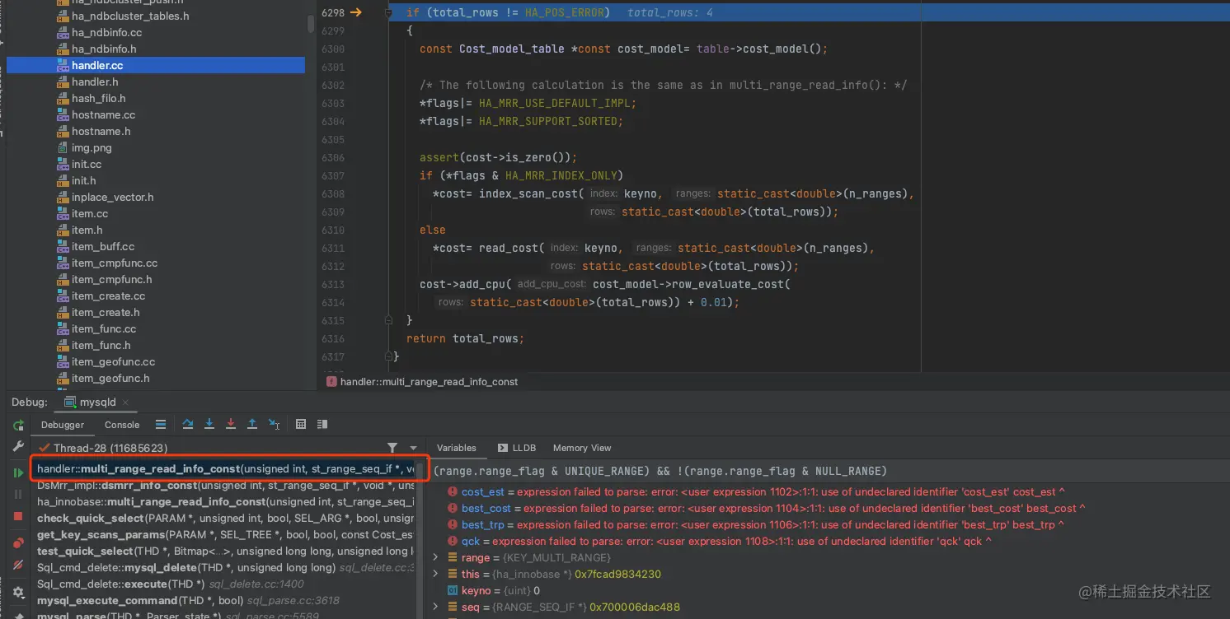This screenshot has width=1230, height=619.
Task: Open Evaluate Expression calculator
Action: (301, 425)
